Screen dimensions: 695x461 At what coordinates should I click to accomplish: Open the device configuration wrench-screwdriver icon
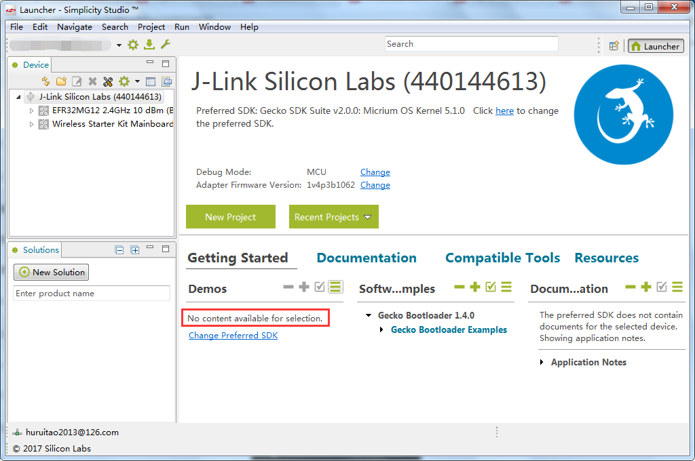coord(108,81)
